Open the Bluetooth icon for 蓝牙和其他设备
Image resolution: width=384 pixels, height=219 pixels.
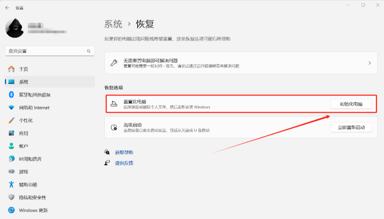pos(11,95)
